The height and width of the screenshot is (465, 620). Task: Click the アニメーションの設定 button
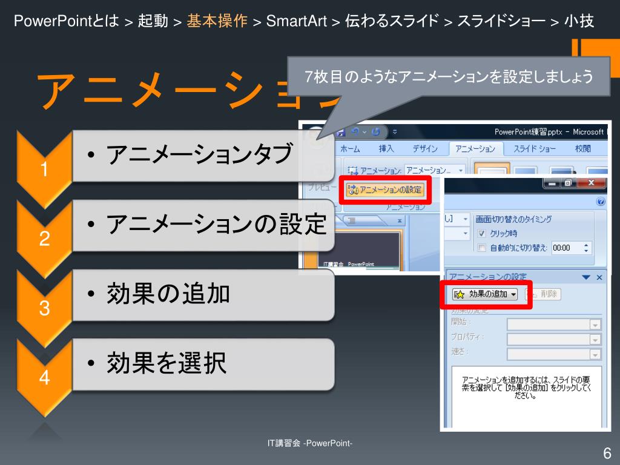(386, 190)
